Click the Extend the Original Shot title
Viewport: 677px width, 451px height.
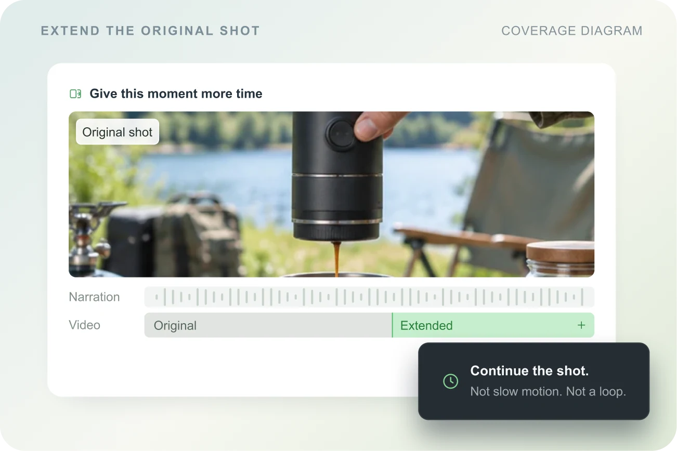point(150,31)
